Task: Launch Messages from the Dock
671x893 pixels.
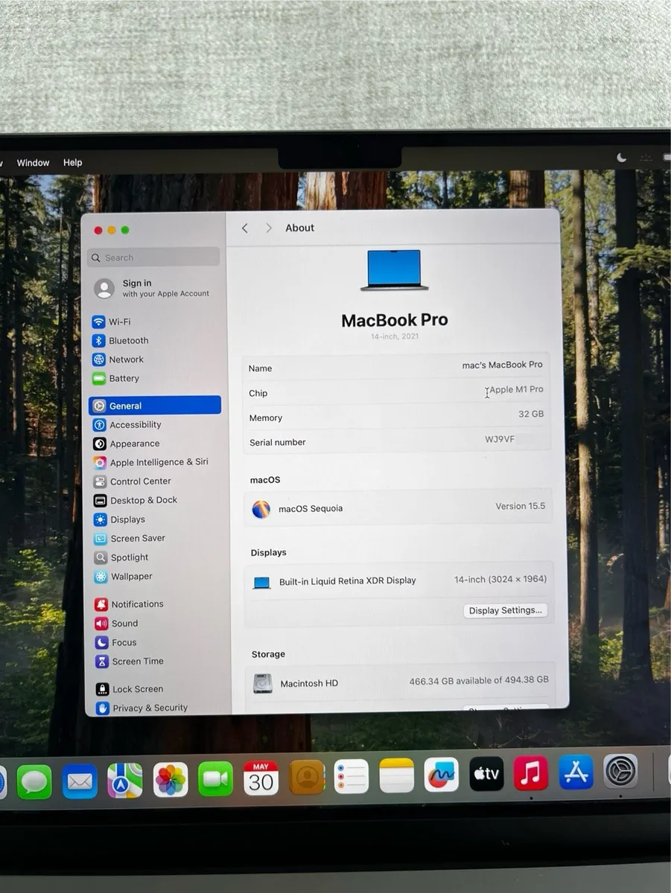Action: tap(34, 781)
